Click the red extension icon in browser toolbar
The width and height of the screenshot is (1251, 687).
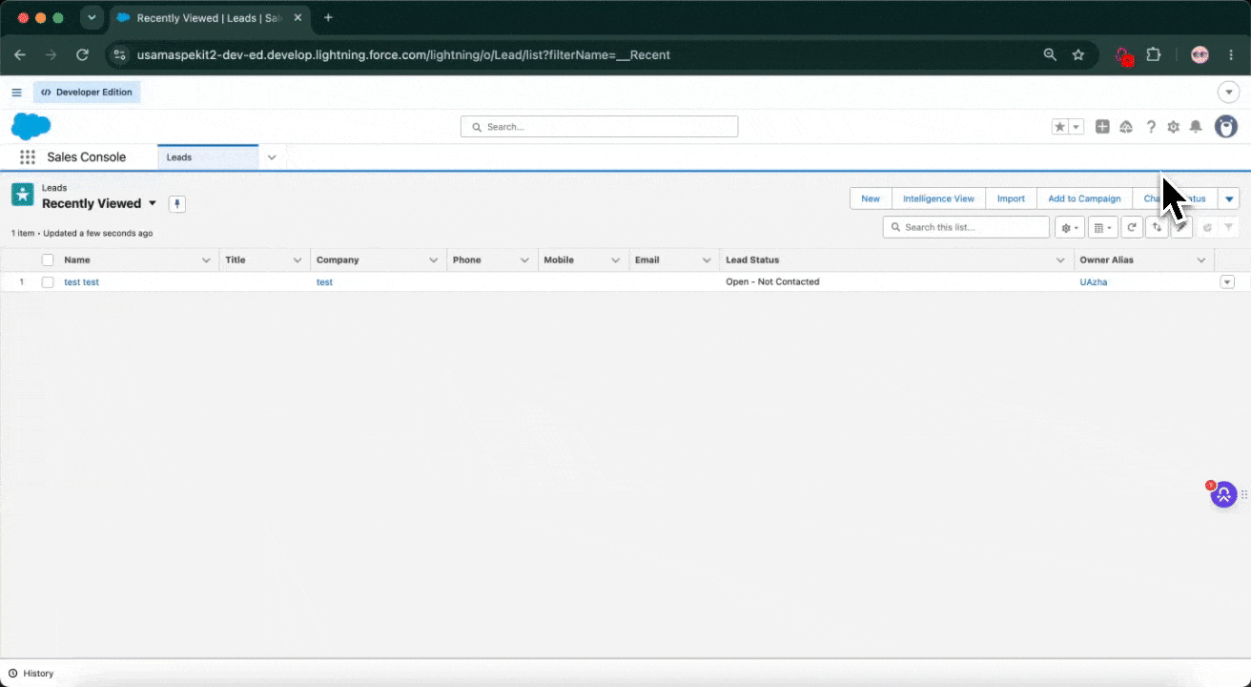[x=1124, y=56]
